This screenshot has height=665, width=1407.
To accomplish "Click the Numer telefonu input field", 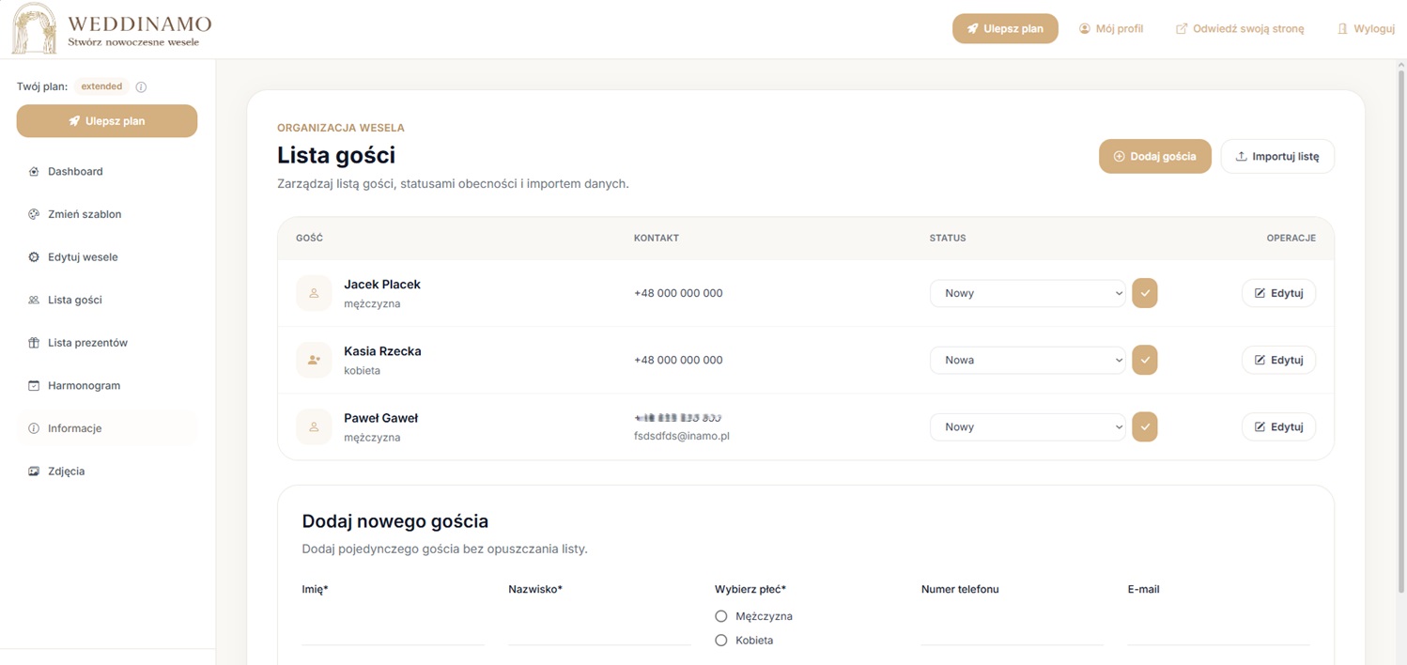I will pyautogui.click(x=1013, y=627).
